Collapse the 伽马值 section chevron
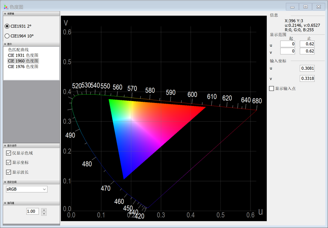The image size is (328, 228). coord(5,203)
